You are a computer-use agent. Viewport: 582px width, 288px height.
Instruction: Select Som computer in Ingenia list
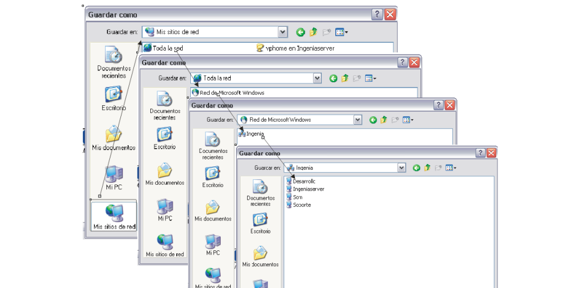(x=294, y=197)
